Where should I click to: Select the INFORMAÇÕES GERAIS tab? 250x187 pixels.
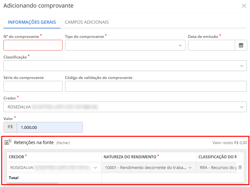32,22
